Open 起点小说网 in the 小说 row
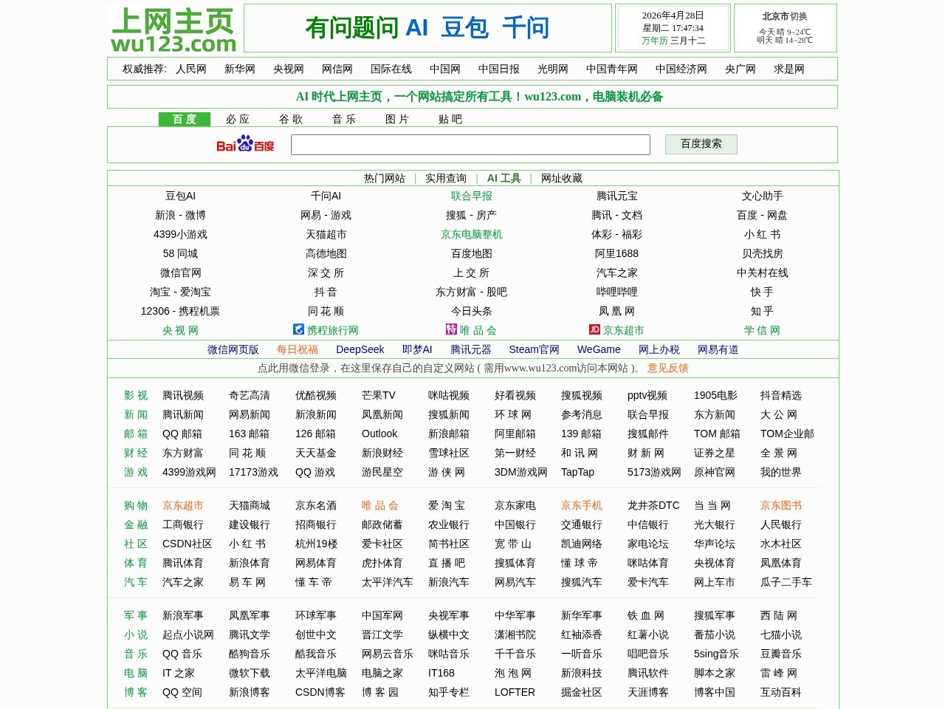 pos(188,634)
